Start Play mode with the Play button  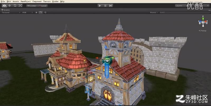[100, 6]
